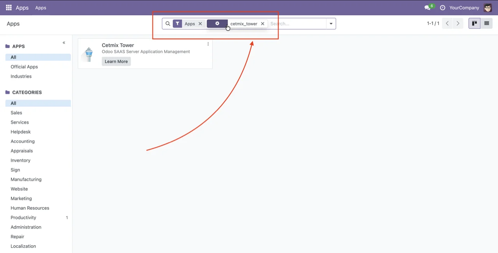Go to next page of results
The height and width of the screenshot is (253, 498).
click(458, 24)
